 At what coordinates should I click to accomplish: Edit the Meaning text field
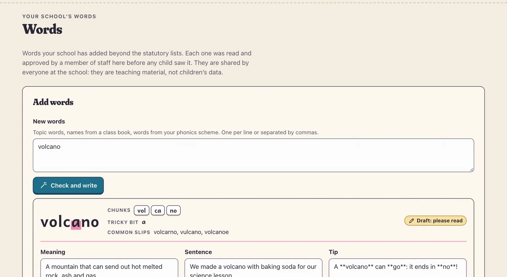pos(109,268)
